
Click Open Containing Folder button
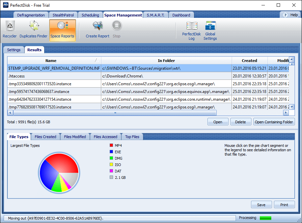[x=274, y=122]
